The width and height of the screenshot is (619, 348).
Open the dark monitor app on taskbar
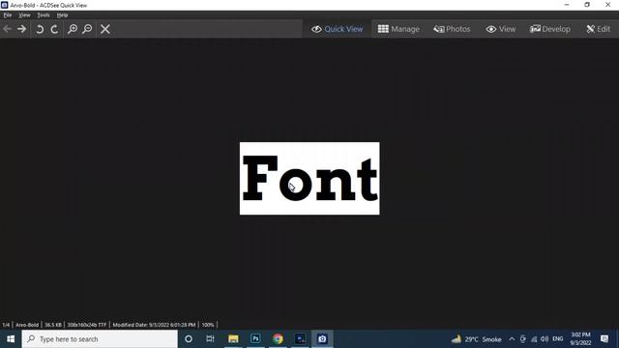pos(300,339)
